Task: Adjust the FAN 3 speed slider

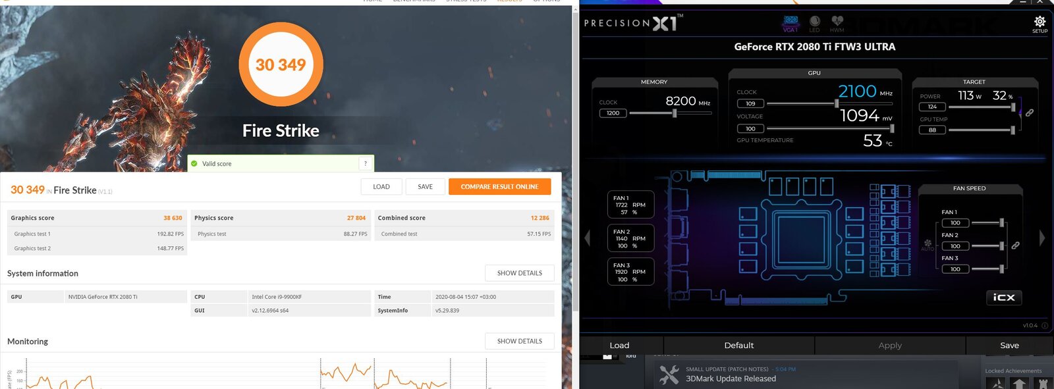Action: coord(988,269)
